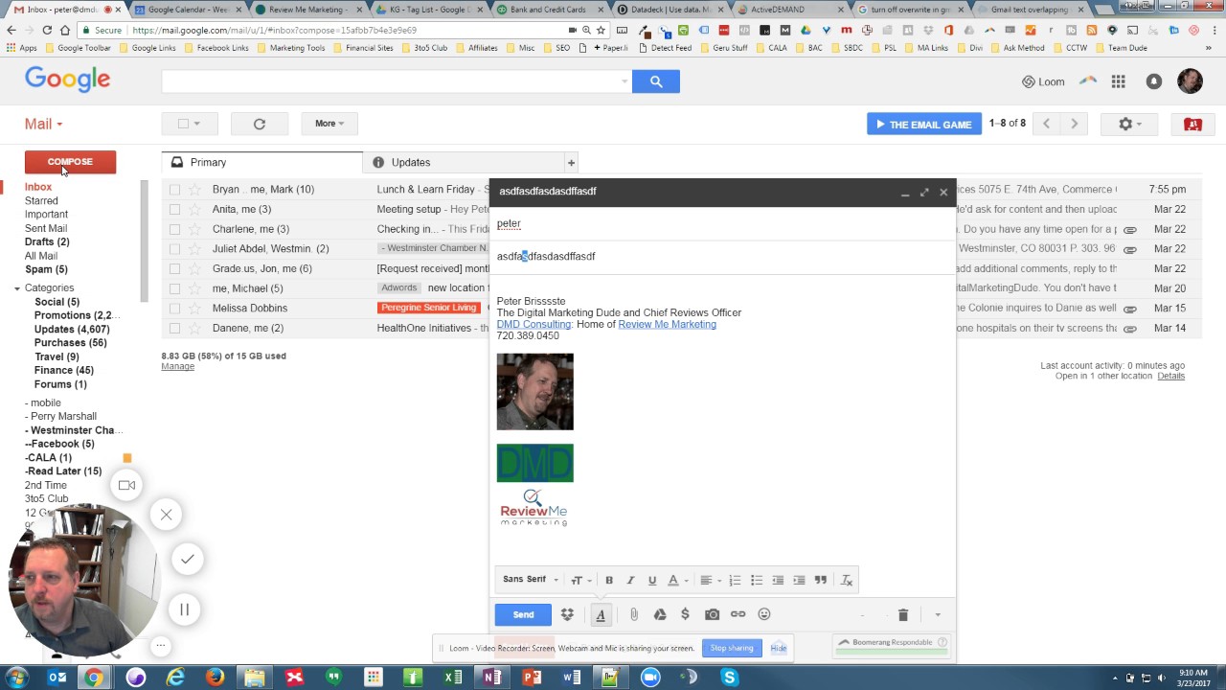This screenshot has width=1226, height=690.
Task: Go to newer messages arrow
Action: coord(1046,124)
